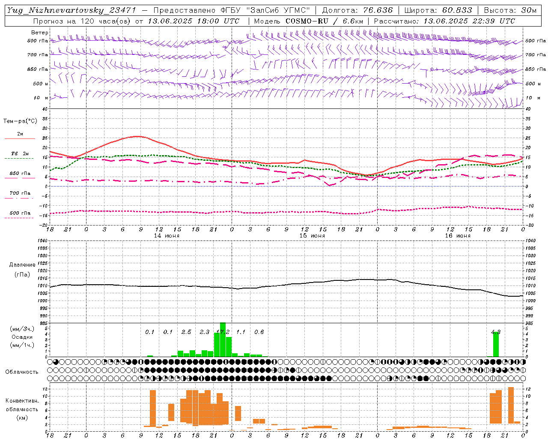Click 'Прогноз на 120 часа(ов)' text
Image resolution: width=548 pixels, height=439 pixels.
pos(83,21)
